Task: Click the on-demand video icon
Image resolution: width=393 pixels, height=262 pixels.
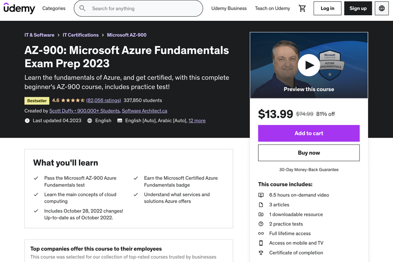Action: point(261,195)
